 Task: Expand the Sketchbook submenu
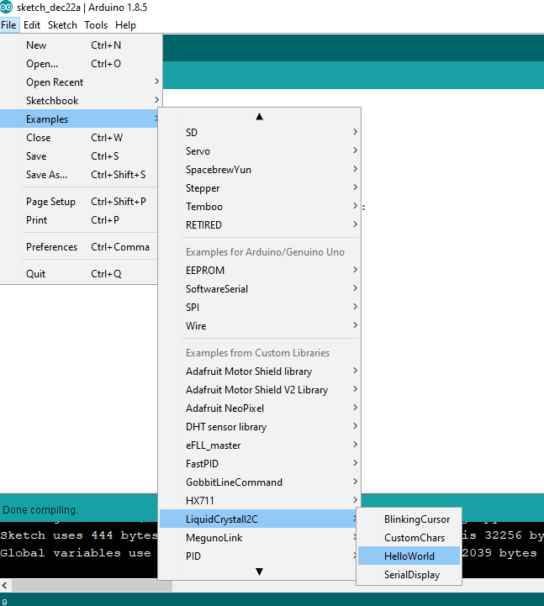coord(81,101)
